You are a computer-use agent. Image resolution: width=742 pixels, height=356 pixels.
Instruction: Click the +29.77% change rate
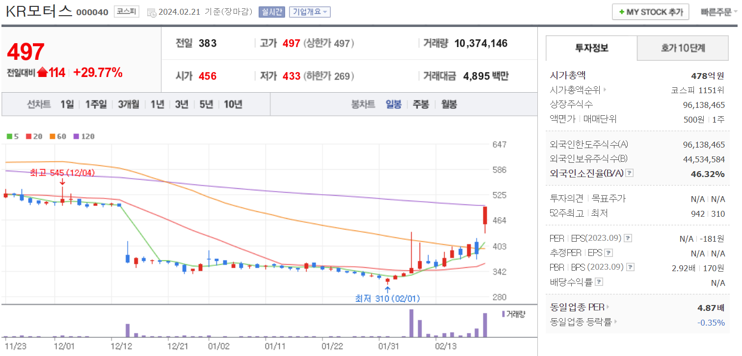point(98,73)
